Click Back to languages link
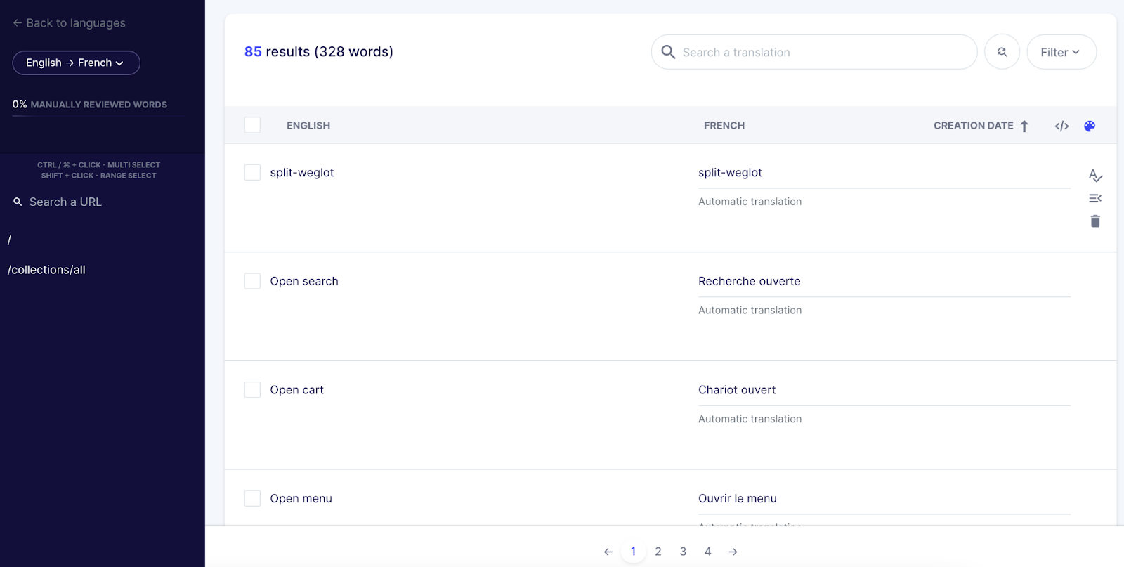 click(69, 23)
